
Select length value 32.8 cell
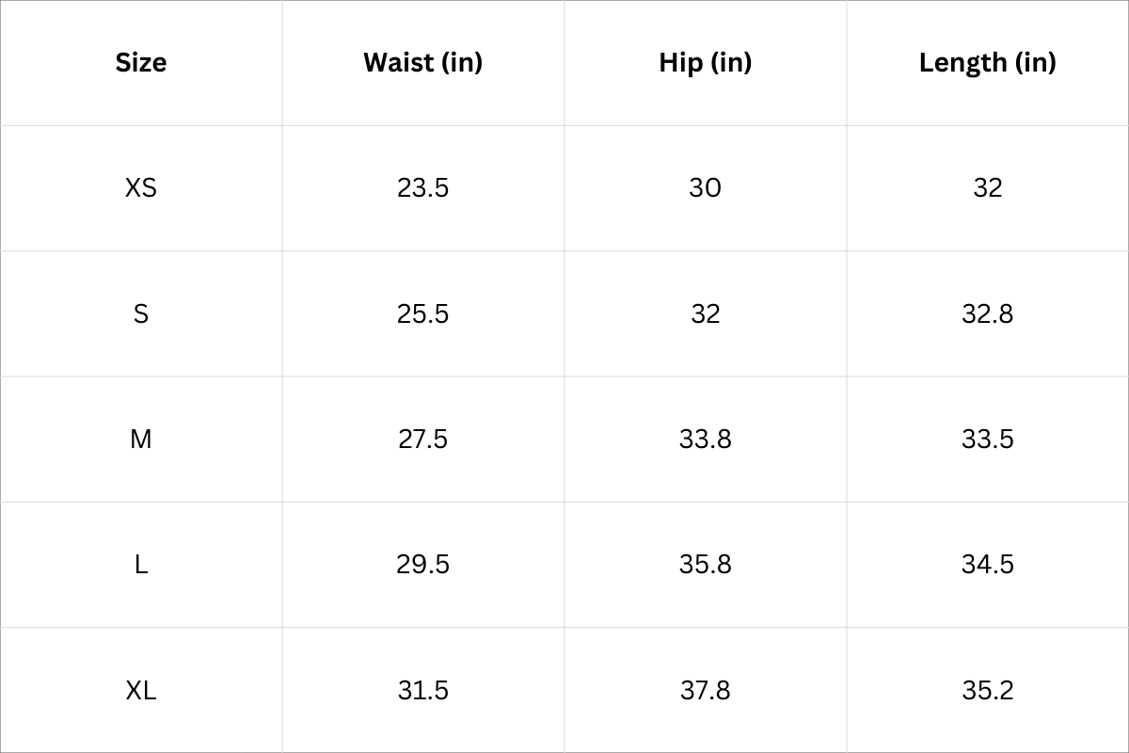click(988, 313)
